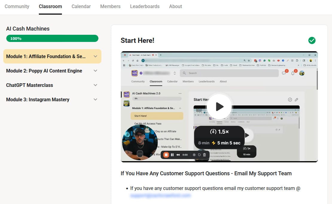Viewport: 332px width, 204px height.
Task: Click the pencil edit icon inside the video
Action: coord(296,99)
